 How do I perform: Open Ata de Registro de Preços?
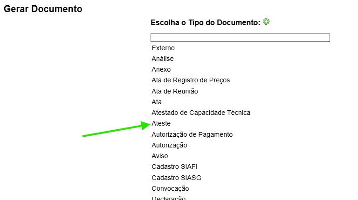(x=191, y=80)
